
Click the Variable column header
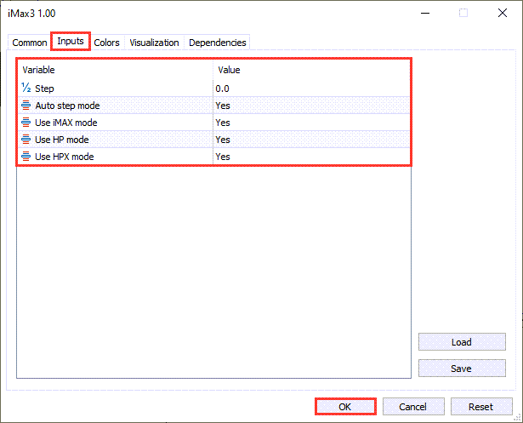[x=115, y=70]
